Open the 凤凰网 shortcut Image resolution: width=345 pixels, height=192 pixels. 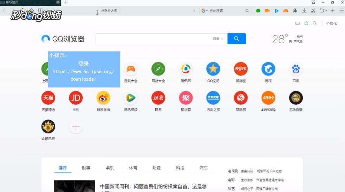click(x=241, y=98)
